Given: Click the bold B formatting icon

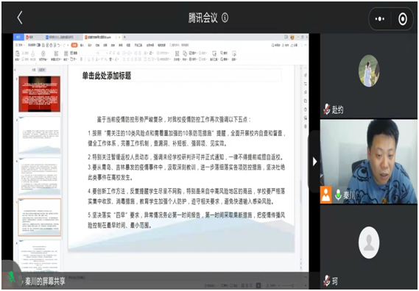Looking at the screenshot, I should click(x=82, y=60).
